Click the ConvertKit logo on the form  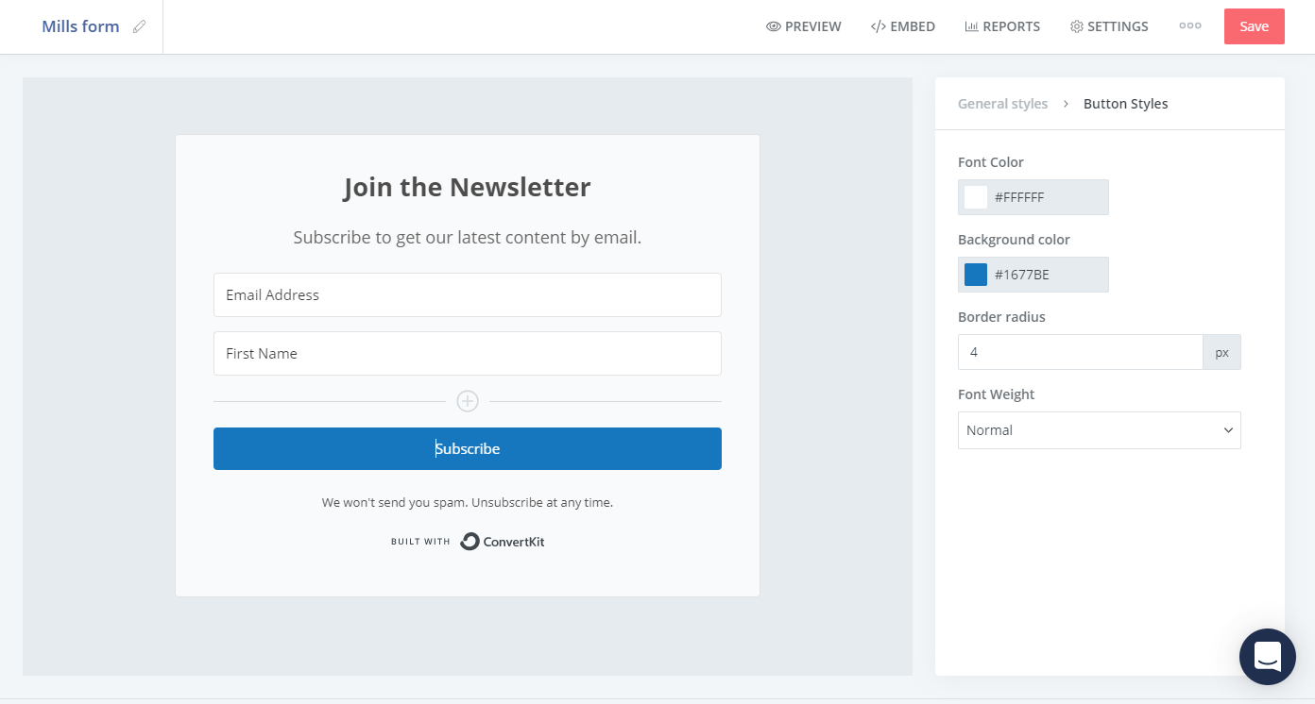[x=503, y=542]
